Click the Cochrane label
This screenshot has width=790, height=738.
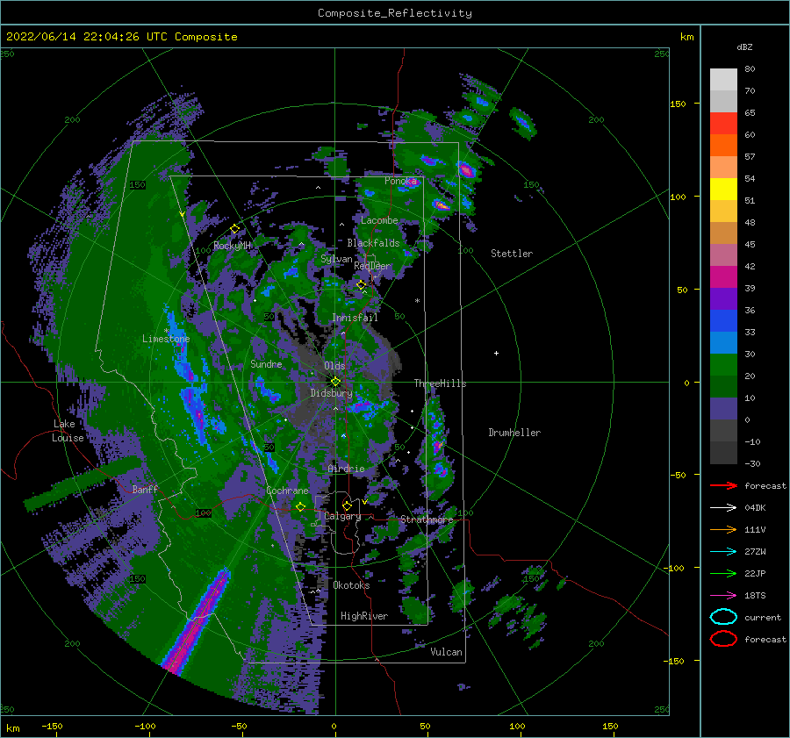287,491
